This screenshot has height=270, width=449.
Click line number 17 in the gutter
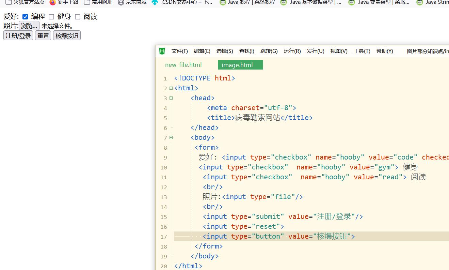click(x=163, y=237)
